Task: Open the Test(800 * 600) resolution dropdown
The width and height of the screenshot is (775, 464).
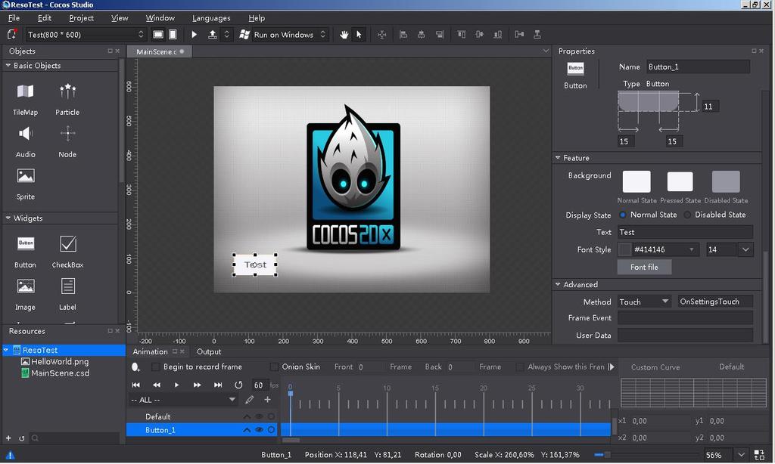Action: [86, 35]
